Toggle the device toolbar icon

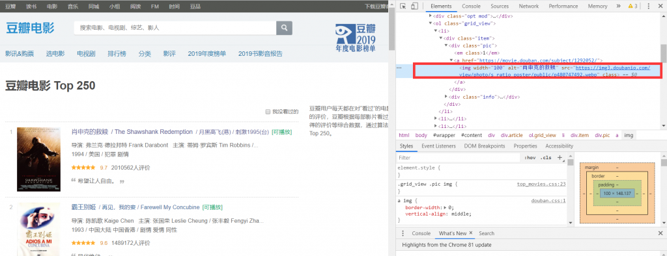pyautogui.click(x=414, y=6)
